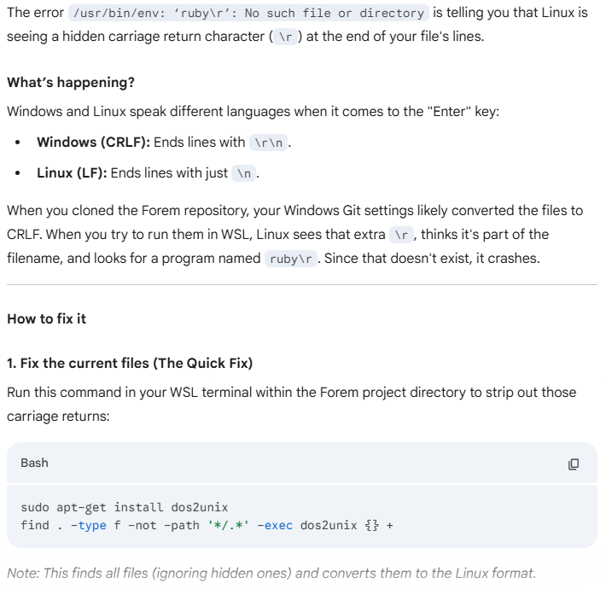
Task: Select the 'Windows (CRLF):' bullet label
Action: [x=93, y=143]
